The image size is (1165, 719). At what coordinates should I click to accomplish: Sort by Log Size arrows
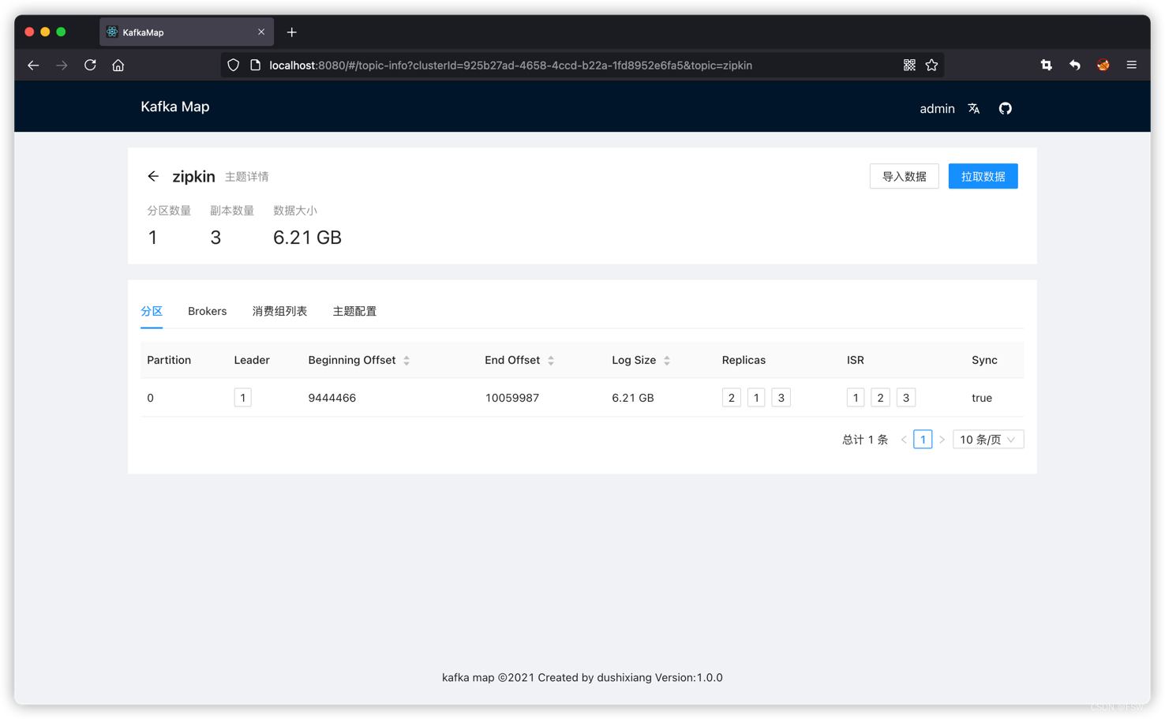667,361
